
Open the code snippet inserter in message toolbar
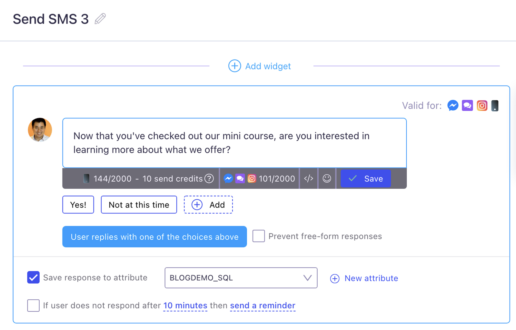[309, 178]
